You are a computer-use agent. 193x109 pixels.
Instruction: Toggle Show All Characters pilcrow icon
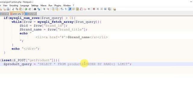click(x=66, y=9)
